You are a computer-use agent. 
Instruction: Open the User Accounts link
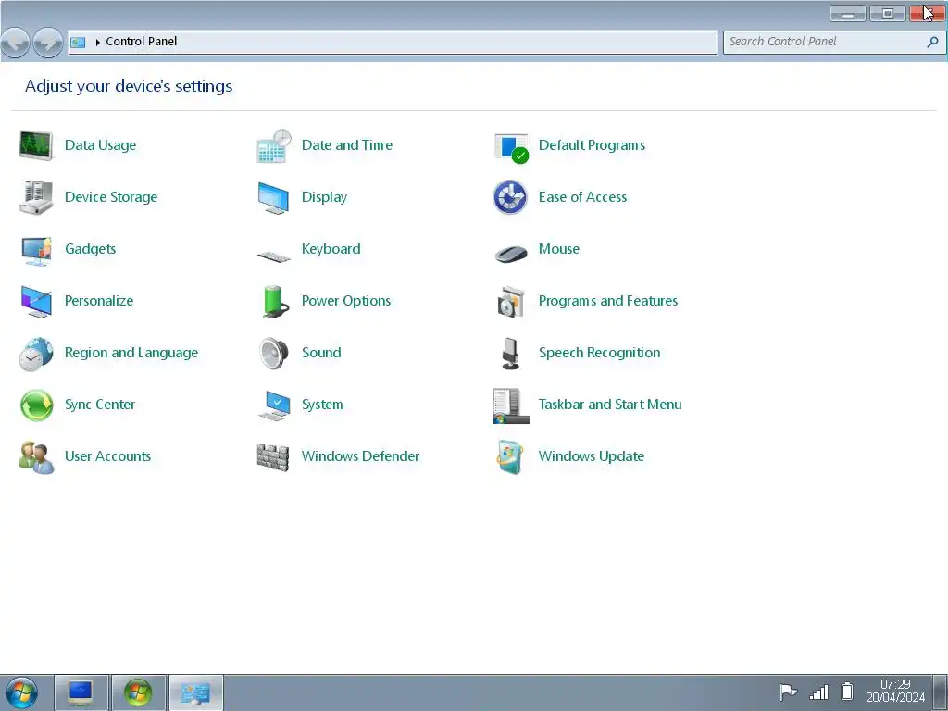click(x=107, y=456)
